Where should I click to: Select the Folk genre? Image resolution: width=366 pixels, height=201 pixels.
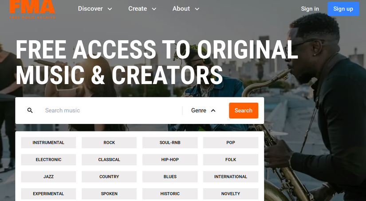pos(231,159)
